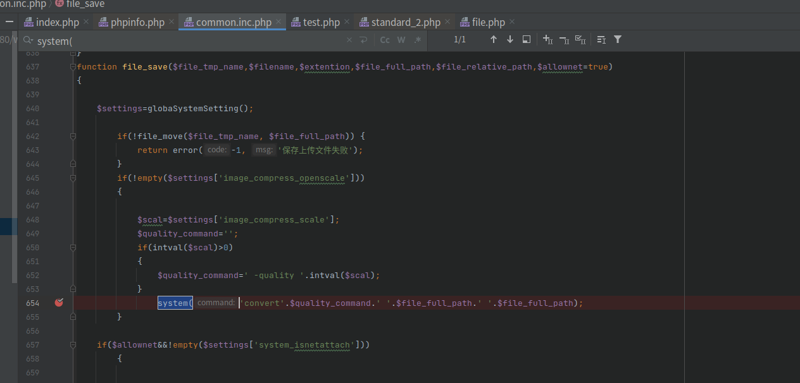The height and width of the screenshot is (383, 800).
Task: Close the index.php tab
Action: pyautogui.click(x=86, y=22)
